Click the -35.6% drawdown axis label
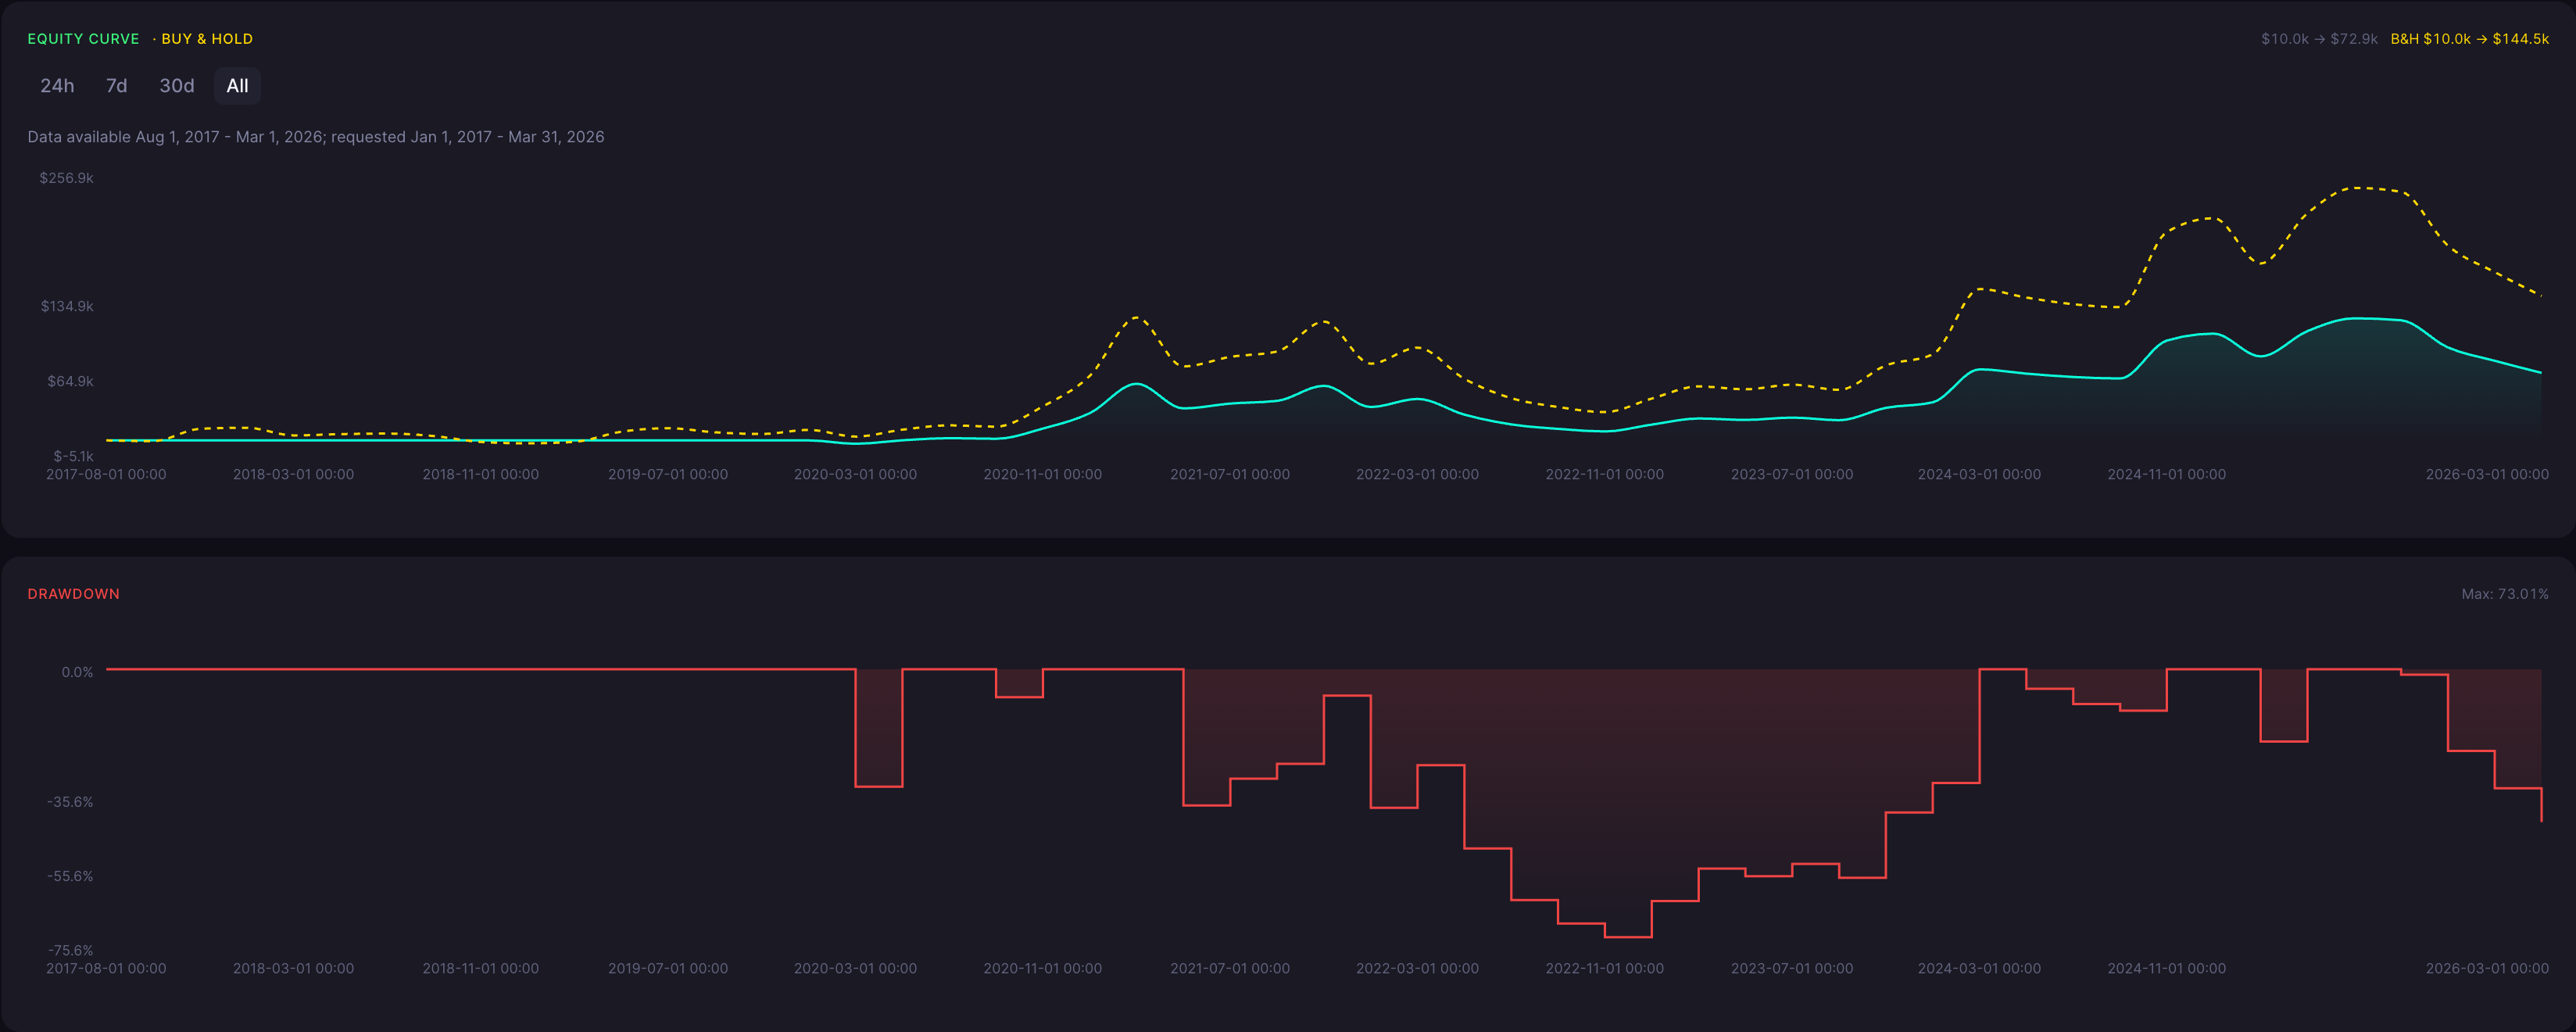Image resolution: width=2576 pixels, height=1032 pixels. pyautogui.click(x=70, y=802)
